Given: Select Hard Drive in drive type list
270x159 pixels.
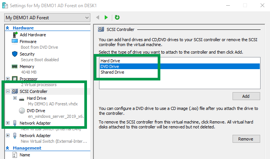Looking at the screenshot, I should click(x=110, y=60).
